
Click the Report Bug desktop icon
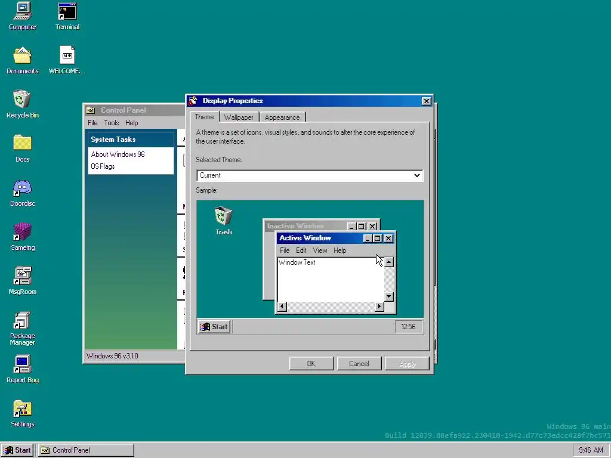click(x=22, y=369)
